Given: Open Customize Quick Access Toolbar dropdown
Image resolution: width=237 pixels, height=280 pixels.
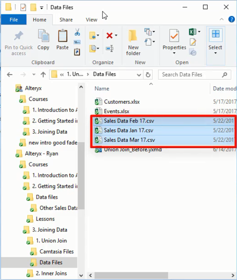Looking at the screenshot, I should [41, 8].
